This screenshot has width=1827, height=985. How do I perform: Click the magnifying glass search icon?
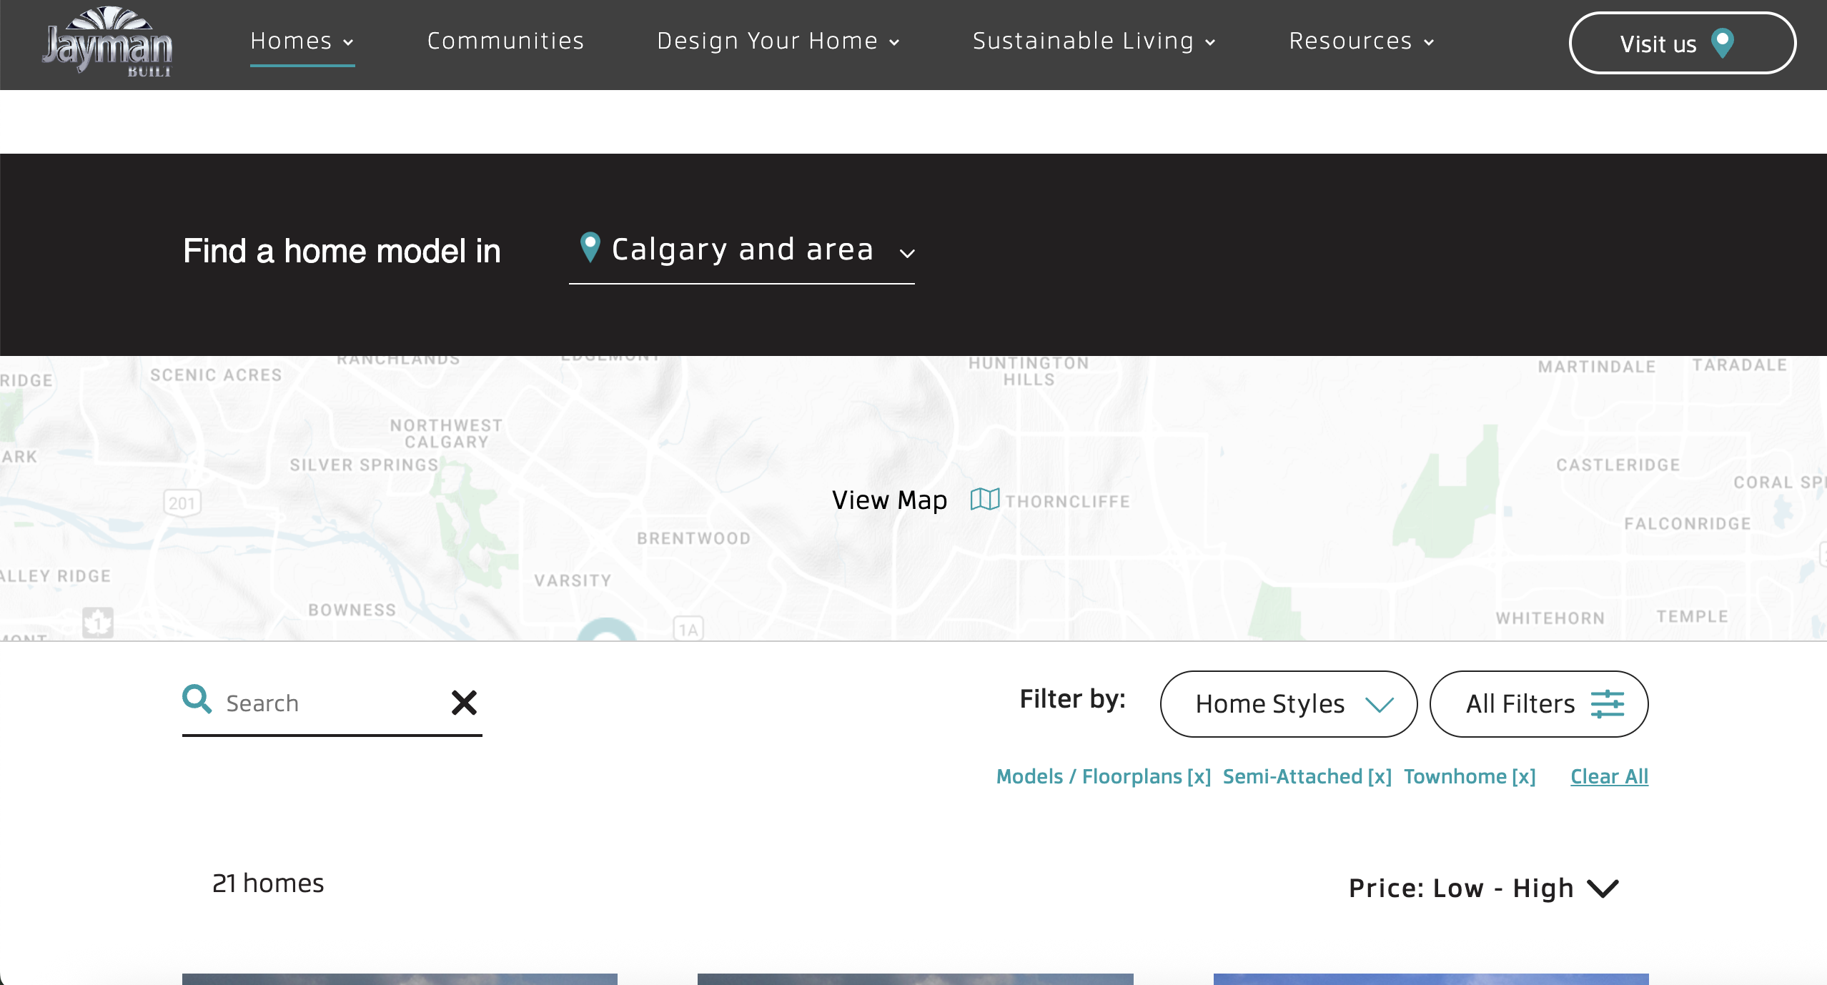tap(197, 699)
